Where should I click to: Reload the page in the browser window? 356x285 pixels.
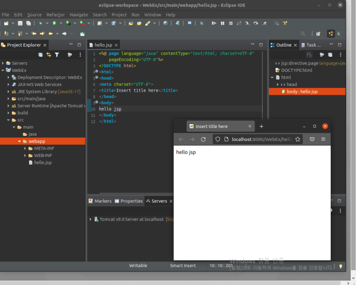[x=203, y=139]
